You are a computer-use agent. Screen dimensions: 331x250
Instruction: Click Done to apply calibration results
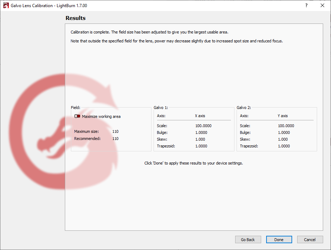[x=279, y=240]
